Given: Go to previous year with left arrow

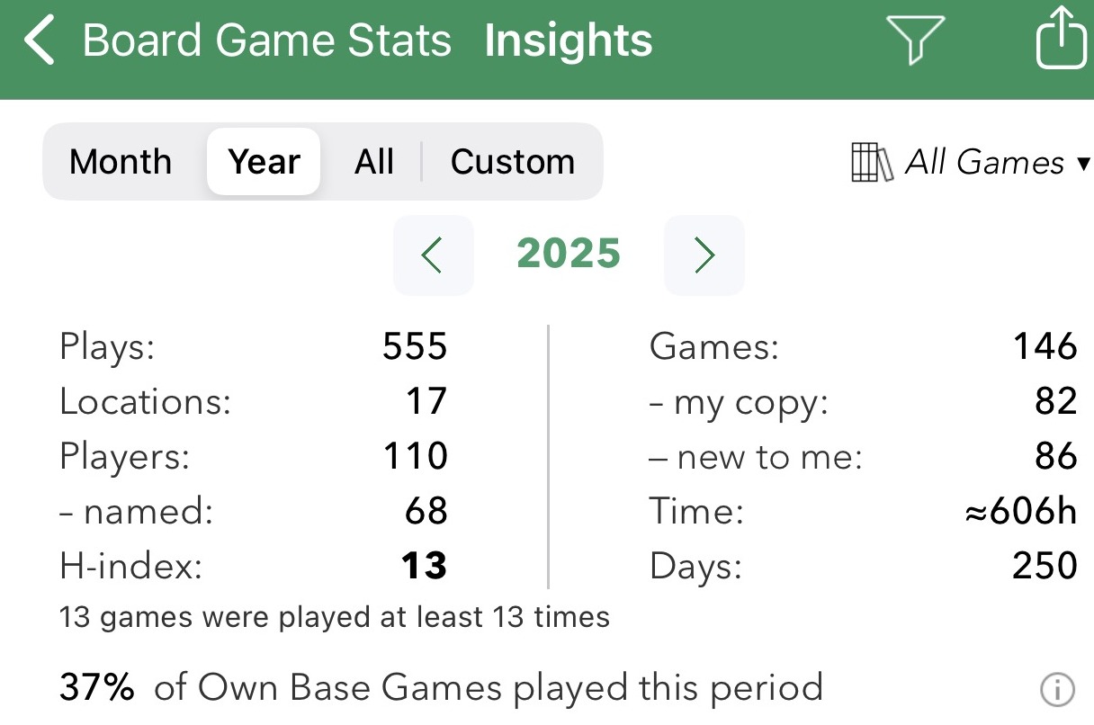Looking at the screenshot, I should (x=433, y=255).
